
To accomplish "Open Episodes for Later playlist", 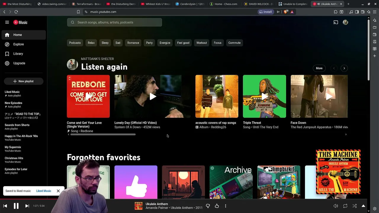I will pyautogui.click(x=24, y=171).
